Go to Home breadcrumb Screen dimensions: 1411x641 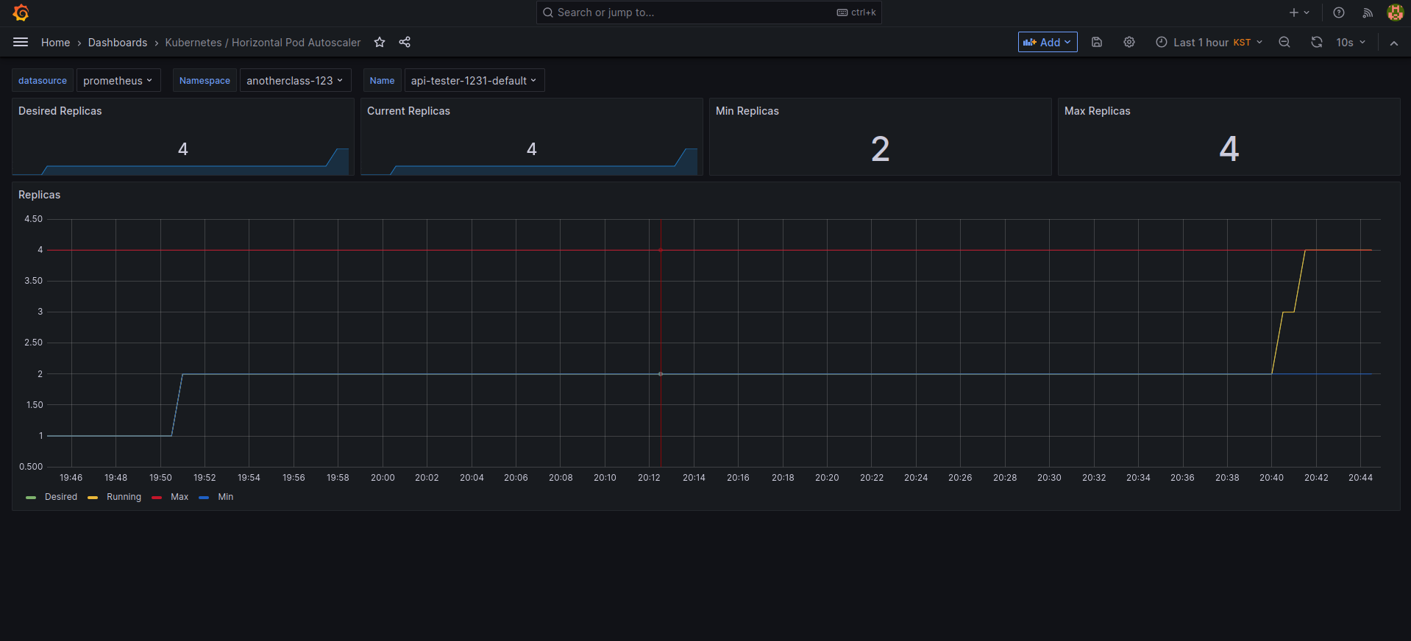click(55, 43)
